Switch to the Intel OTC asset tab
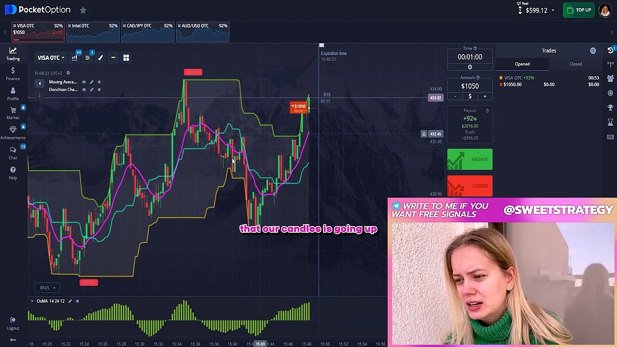The image size is (617, 347). 93,32
